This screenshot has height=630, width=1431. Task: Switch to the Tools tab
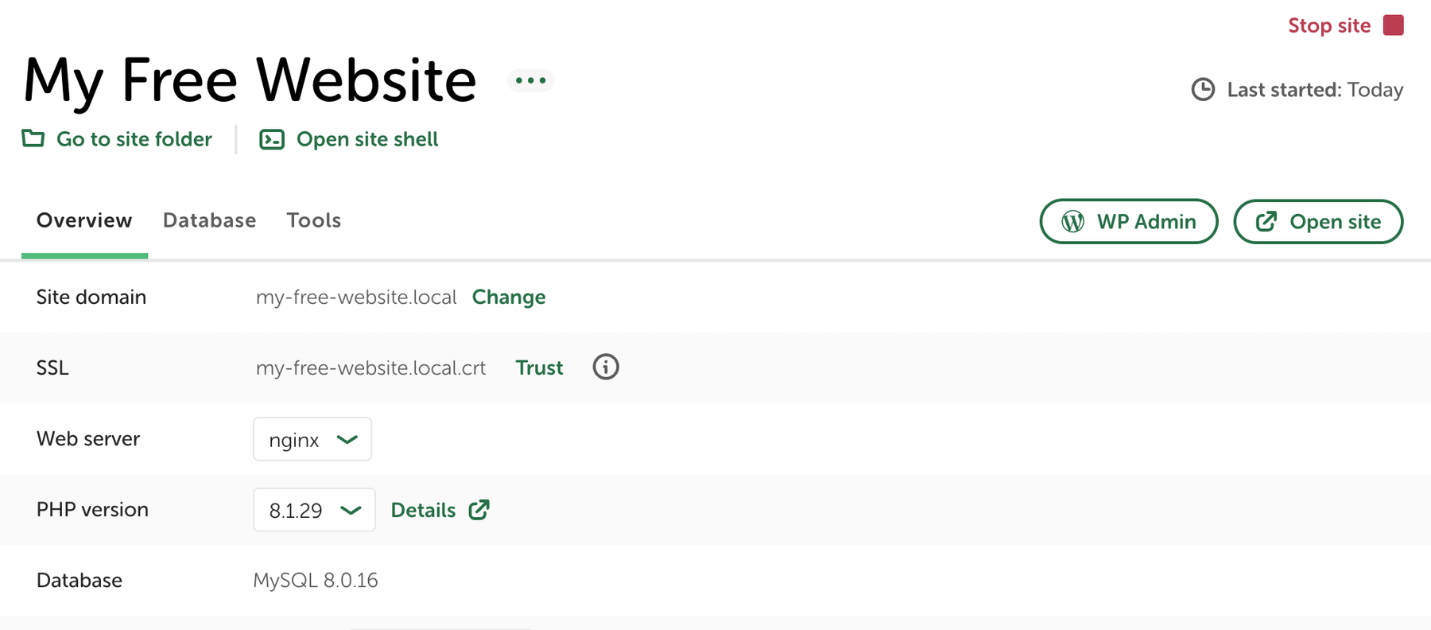(x=313, y=220)
